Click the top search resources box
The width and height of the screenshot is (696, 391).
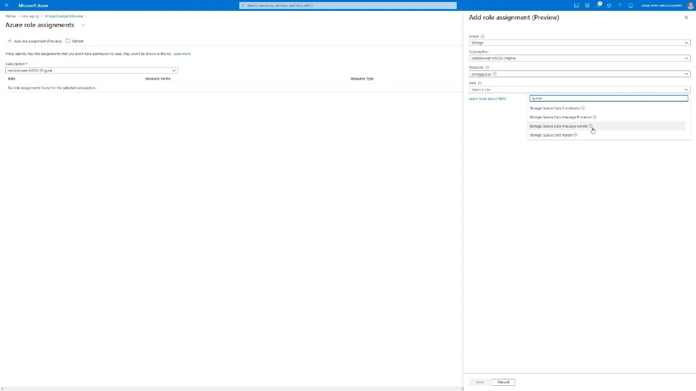pyautogui.click(x=348, y=5)
